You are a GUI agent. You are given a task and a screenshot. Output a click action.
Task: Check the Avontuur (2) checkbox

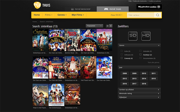point(140,55)
